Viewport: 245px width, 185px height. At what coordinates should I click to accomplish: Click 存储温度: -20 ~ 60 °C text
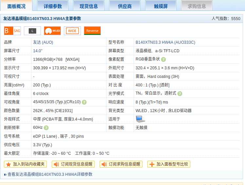pyautogui.click(x=52, y=153)
